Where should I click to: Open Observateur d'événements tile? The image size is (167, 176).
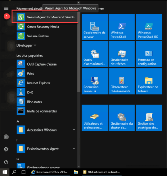click(x=122, y=81)
